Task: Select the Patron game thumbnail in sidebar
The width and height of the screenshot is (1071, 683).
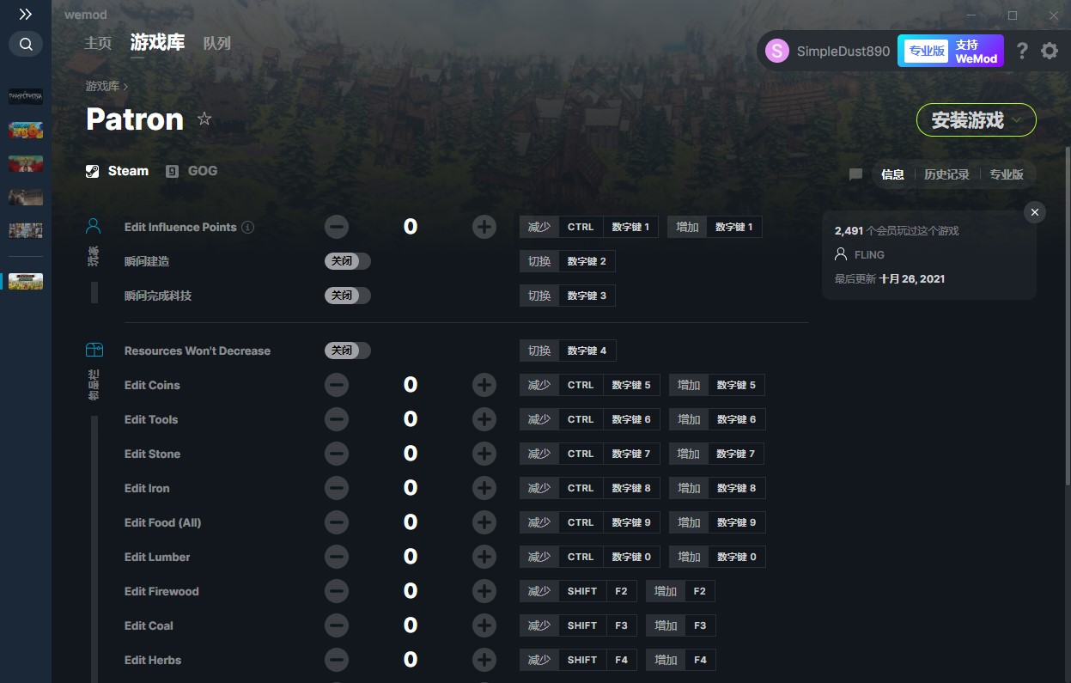Action: coord(26,281)
